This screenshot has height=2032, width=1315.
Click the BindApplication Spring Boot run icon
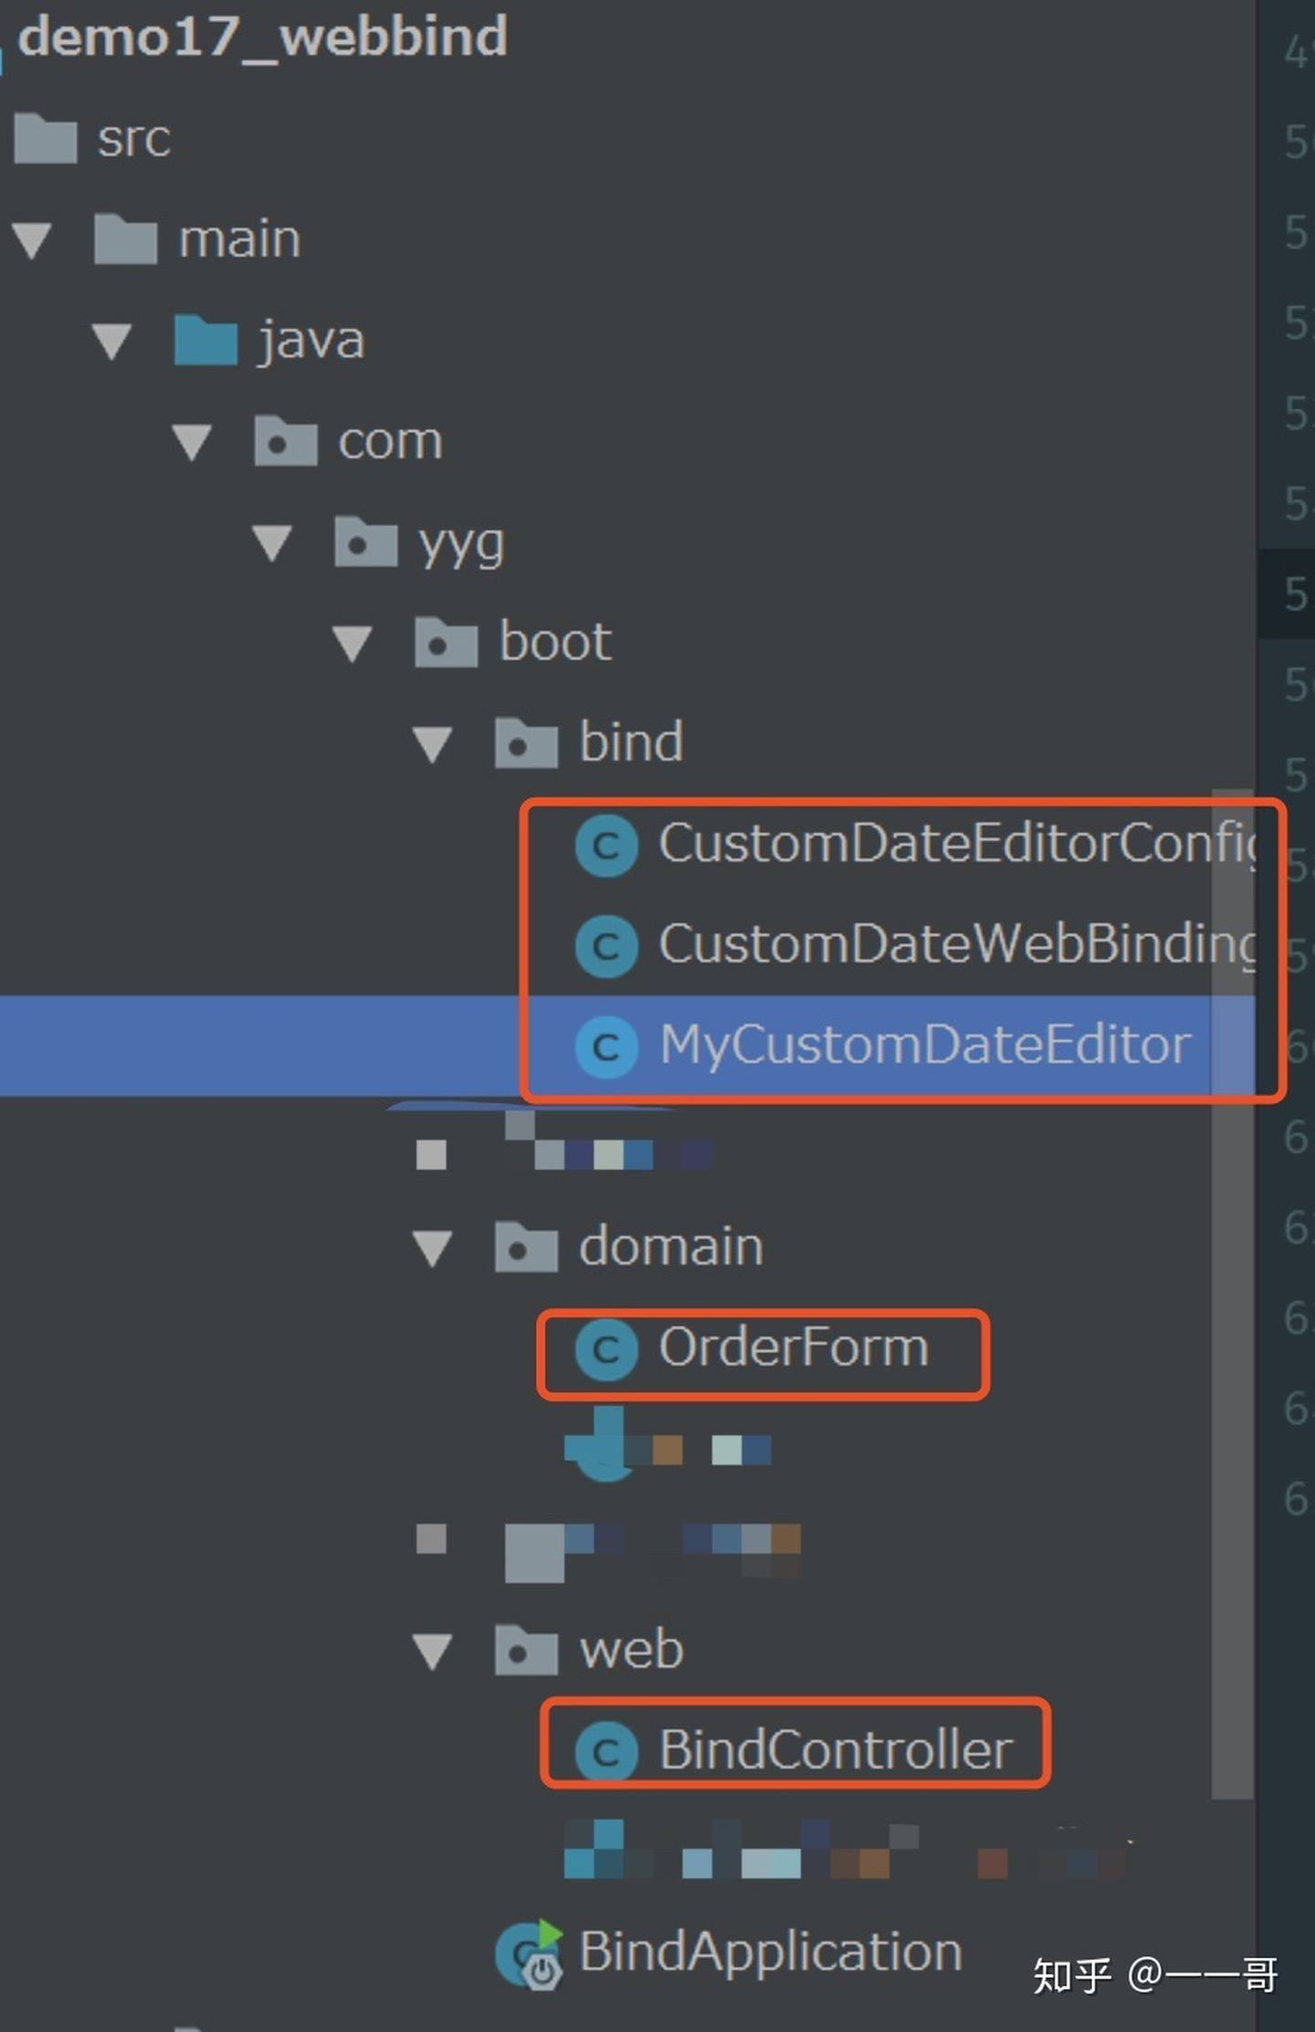pos(529,1954)
